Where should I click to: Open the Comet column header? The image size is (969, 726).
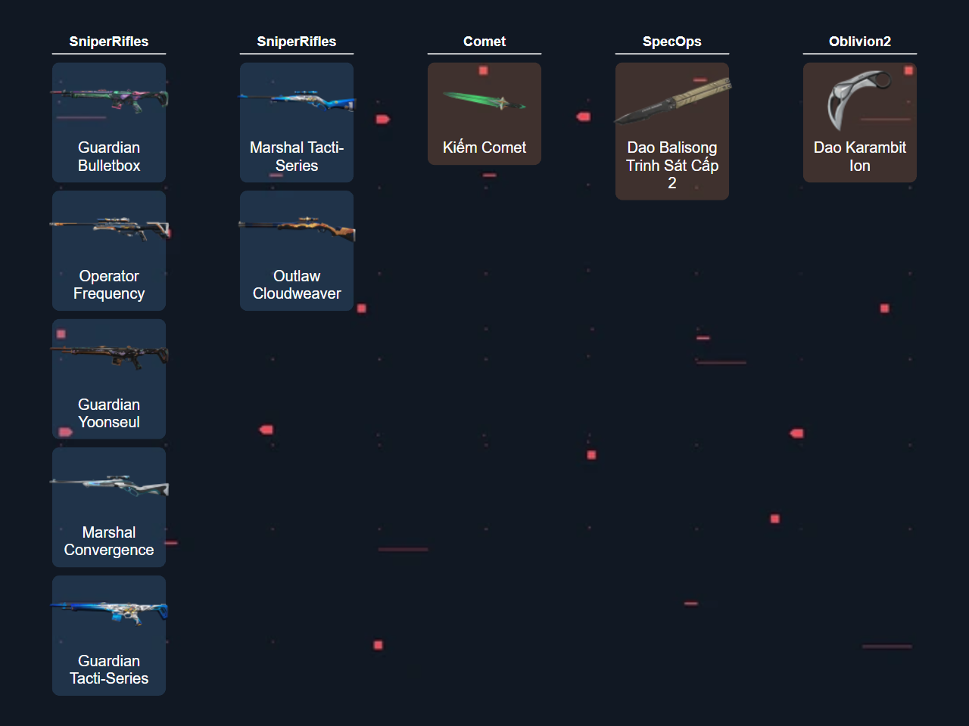[x=484, y=42]
